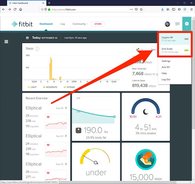Open a new browser tab
This screenshot has height=184, width=195.
49,3
